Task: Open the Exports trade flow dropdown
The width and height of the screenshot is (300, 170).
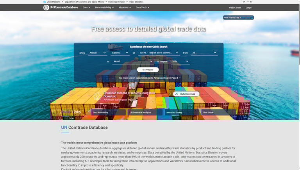Action: coord(120,53)
